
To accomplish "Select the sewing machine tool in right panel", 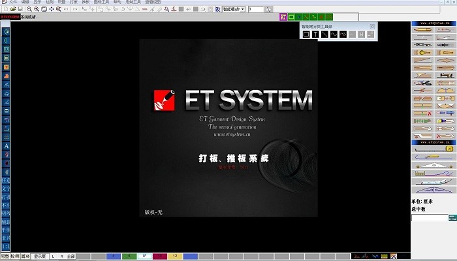I will coord(445,75).
